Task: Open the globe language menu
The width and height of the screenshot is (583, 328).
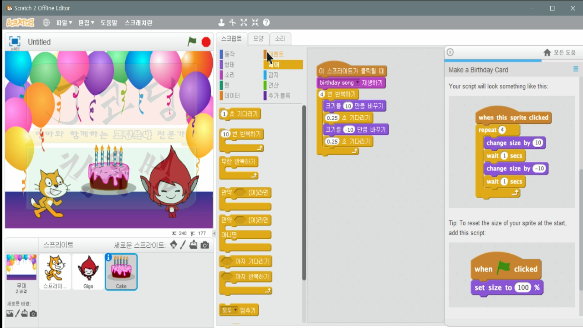Action: pos(46,22)
